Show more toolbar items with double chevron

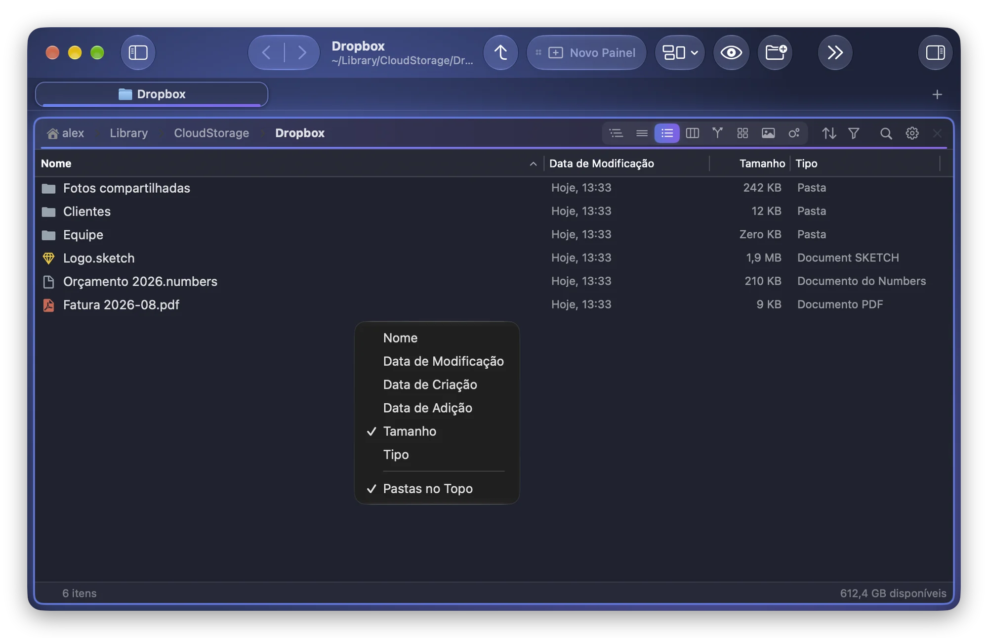point(835,52)
